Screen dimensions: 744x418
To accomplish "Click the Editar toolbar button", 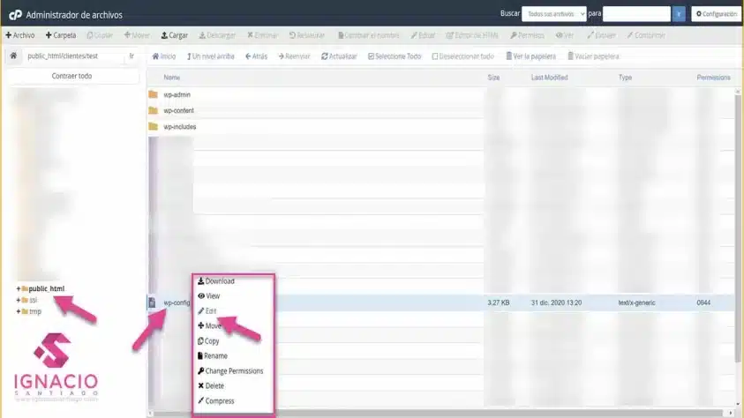I will (x=423, y=35).
